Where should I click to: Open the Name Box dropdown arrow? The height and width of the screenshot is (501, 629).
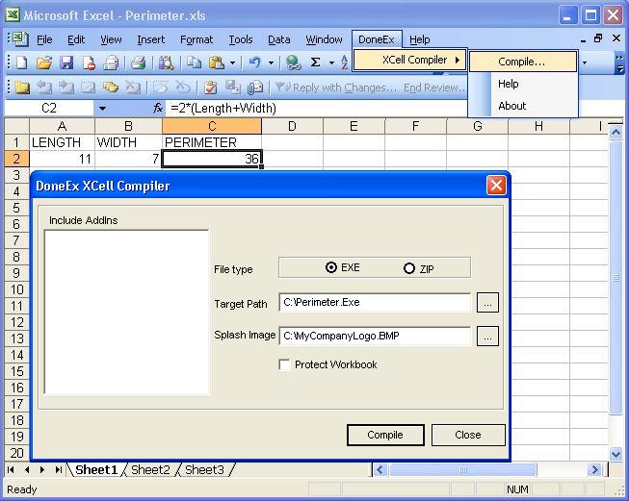coord(102,108)
